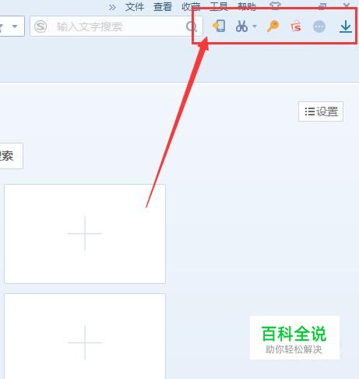Open the 帮助 menu
Viewport: 359px width, 379px height.
247,6
